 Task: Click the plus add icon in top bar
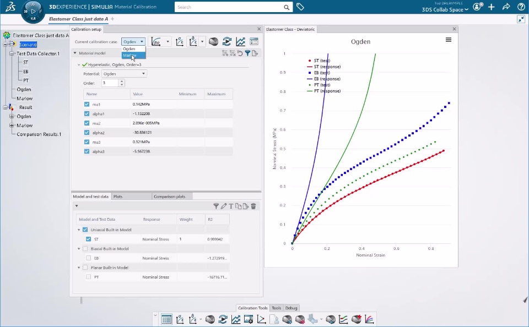point(491,7)
